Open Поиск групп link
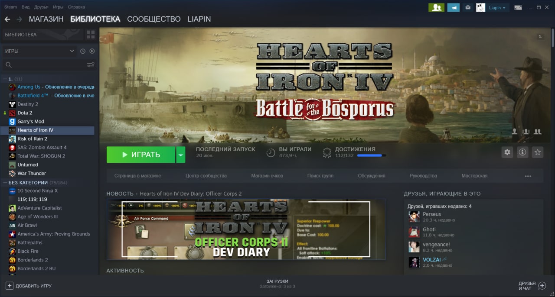 click(320, 176)
